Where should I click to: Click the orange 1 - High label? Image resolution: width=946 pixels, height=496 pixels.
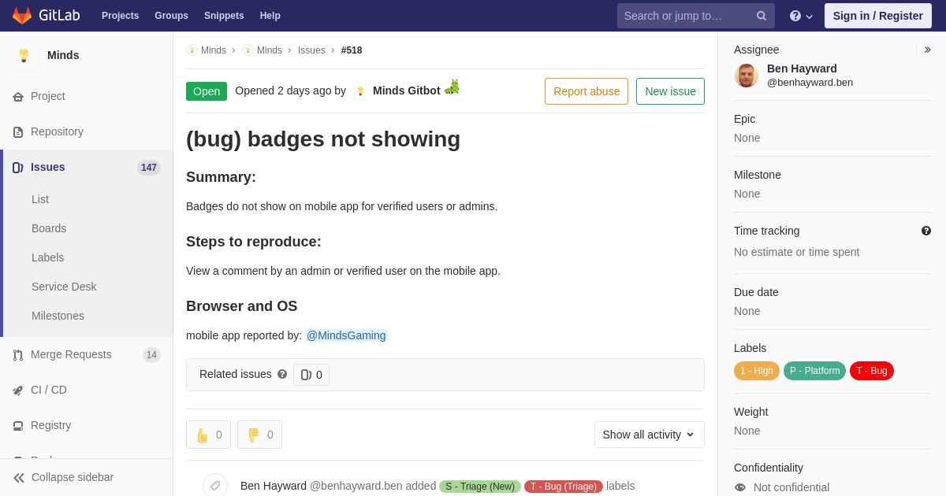[757, 371]
